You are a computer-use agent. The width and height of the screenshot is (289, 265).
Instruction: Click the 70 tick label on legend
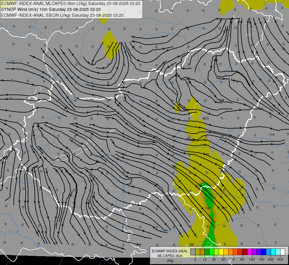(233, 259)
